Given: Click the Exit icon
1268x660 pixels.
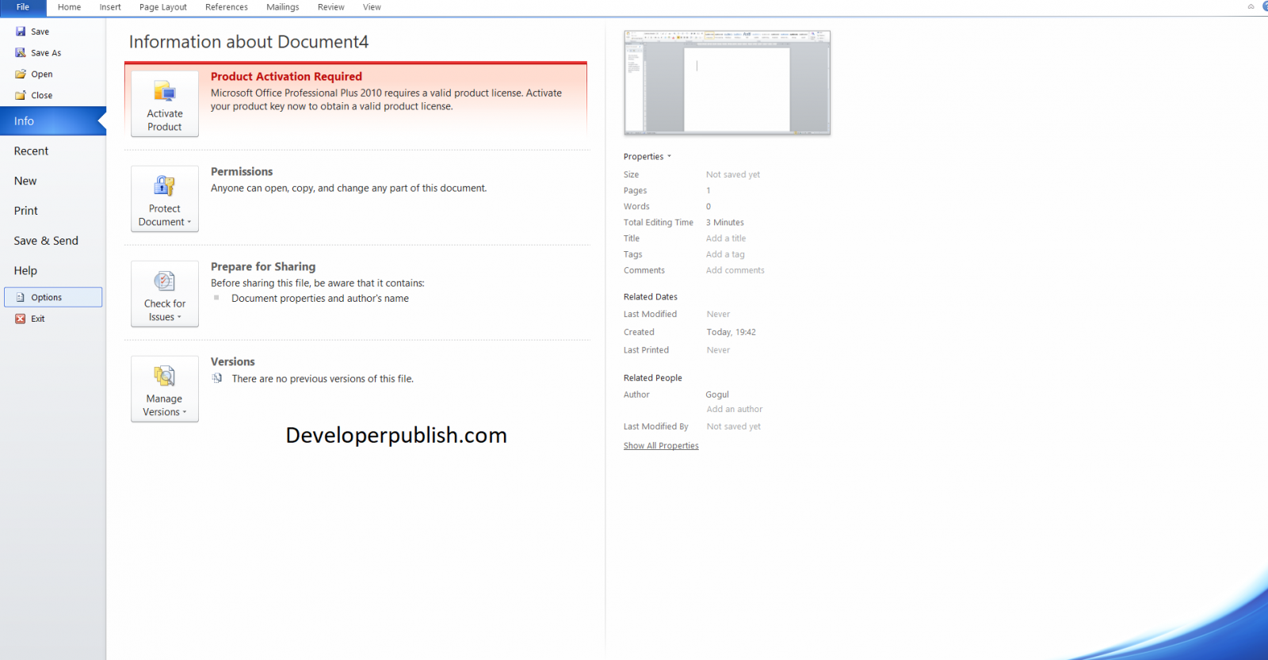Looking at the screenshot, I should pyautogui.click(x=21, y=319).
